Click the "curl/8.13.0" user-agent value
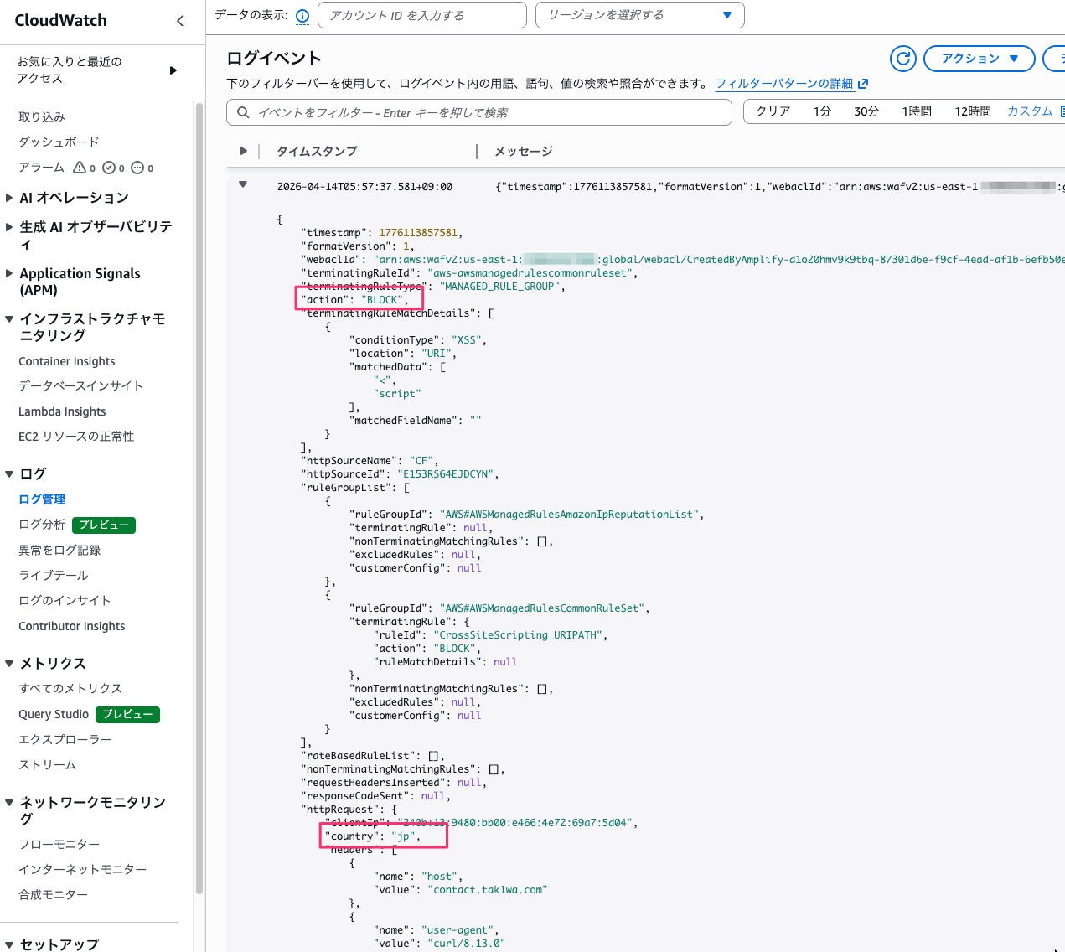This screenshot has width=1065, height=952. (x=467, y=944)
